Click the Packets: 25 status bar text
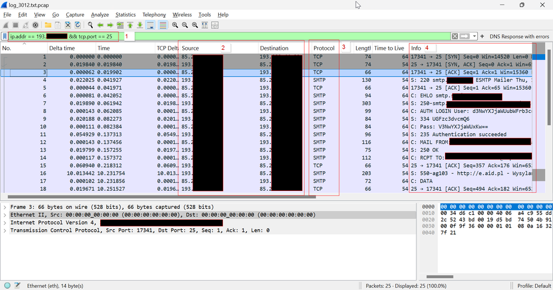Image resolution: width=553 pixels, height=290 pixels. point(406,286)
